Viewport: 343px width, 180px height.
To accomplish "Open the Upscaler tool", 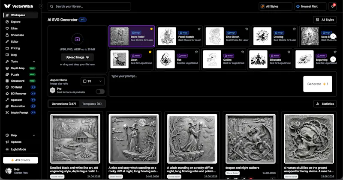I will pyautogui.click(x=20, y=100).
